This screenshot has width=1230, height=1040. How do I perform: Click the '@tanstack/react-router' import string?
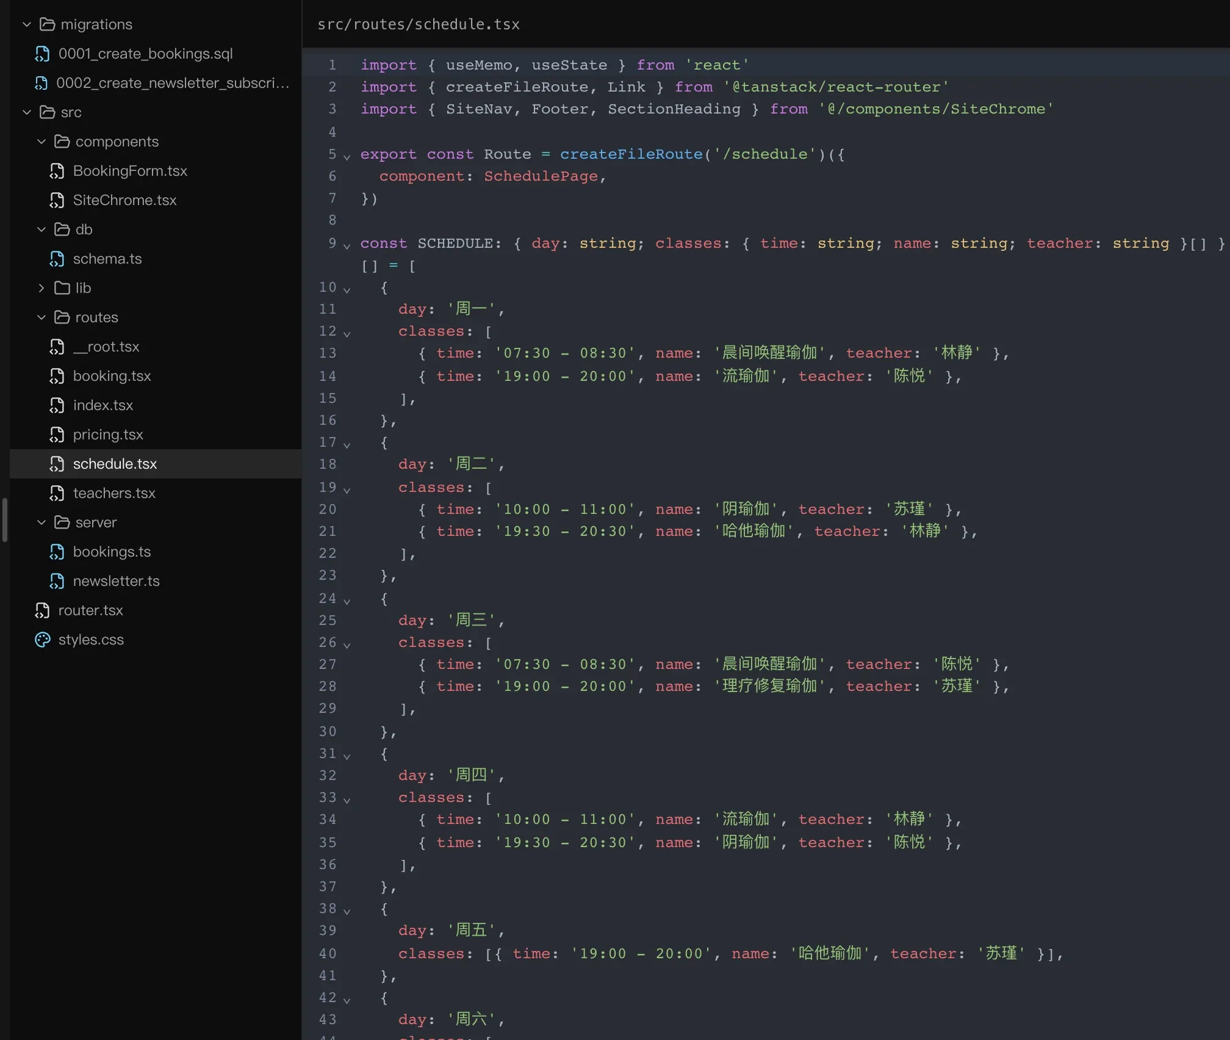pyautogui.click(x=835, y=87)
